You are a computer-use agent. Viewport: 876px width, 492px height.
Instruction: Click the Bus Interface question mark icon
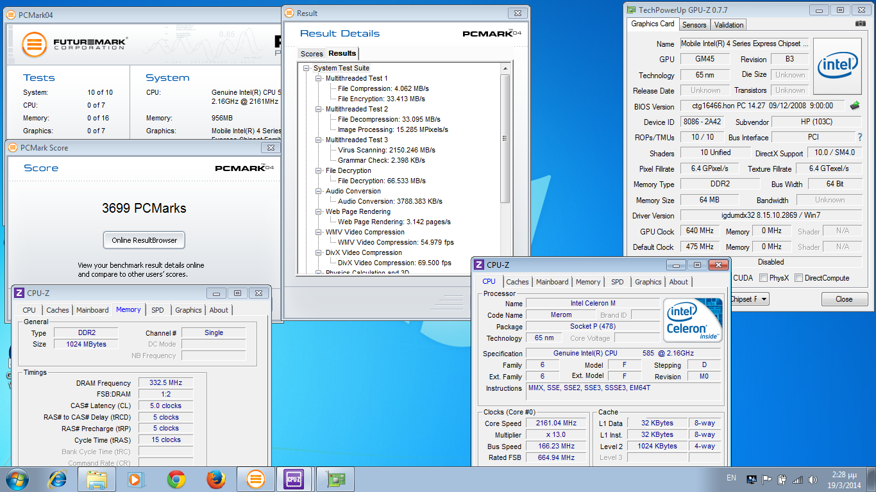tap(860, 137)
